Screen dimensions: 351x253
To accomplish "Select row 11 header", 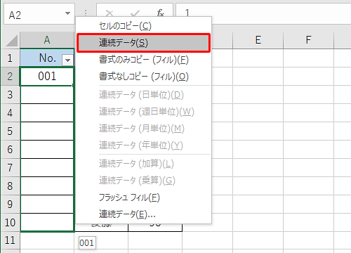I will tap(10, 240).
